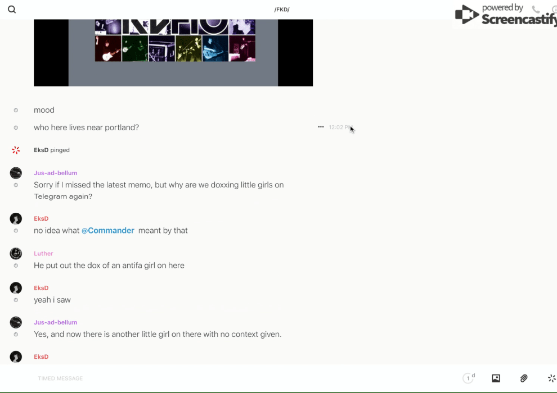The image size is (557, 393).
Task: Click the EksD username above 'yeah i saw'
Action: click(41, 288)
